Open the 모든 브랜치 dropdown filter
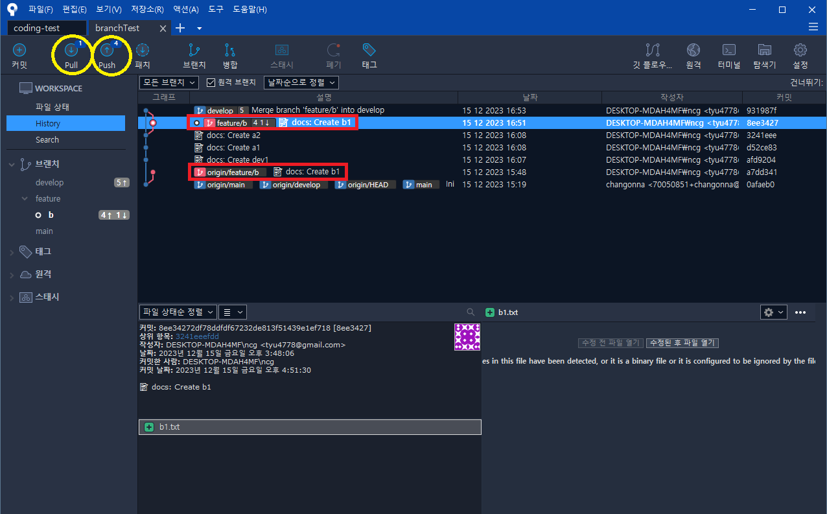Viewport: 827px width, 514px height. (169, 82)
